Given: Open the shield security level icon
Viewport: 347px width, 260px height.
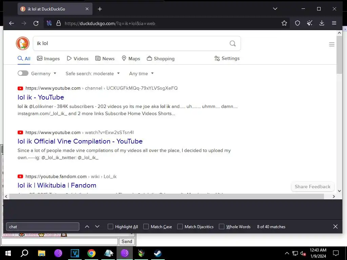Looking at the screenshot, I should coord(298,23).
